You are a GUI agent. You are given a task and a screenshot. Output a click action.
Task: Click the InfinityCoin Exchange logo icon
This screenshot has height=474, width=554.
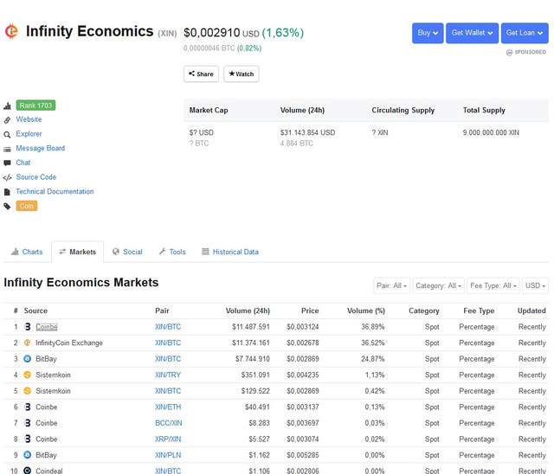[x=27, y=343]
